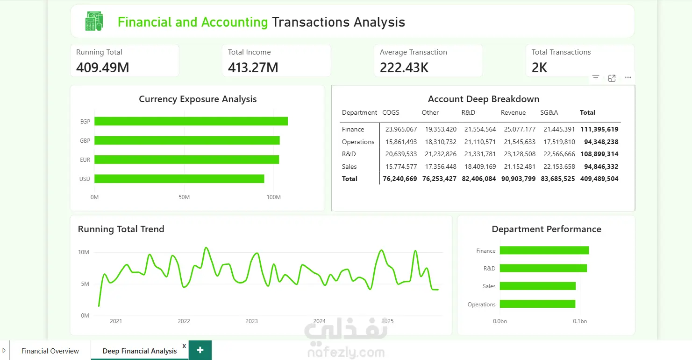Image resolution: width=692 pixels, height=360 pixels.
Task: Click grand total 409,489,504
Action: click(599, 179)
